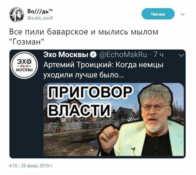Open the Во///дь profile avatar
Image resolution: width=196 pixels, height=175 pixels.
17,15
